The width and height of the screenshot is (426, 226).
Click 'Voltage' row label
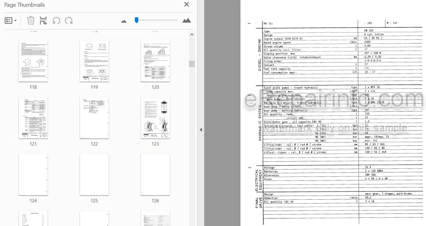click(269, 168)
